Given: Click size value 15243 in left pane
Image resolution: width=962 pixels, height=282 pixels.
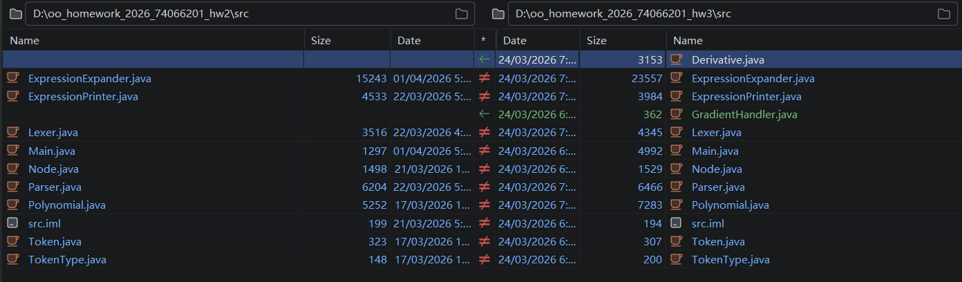Looking at the screenshot, I should (x=371, y=79).
